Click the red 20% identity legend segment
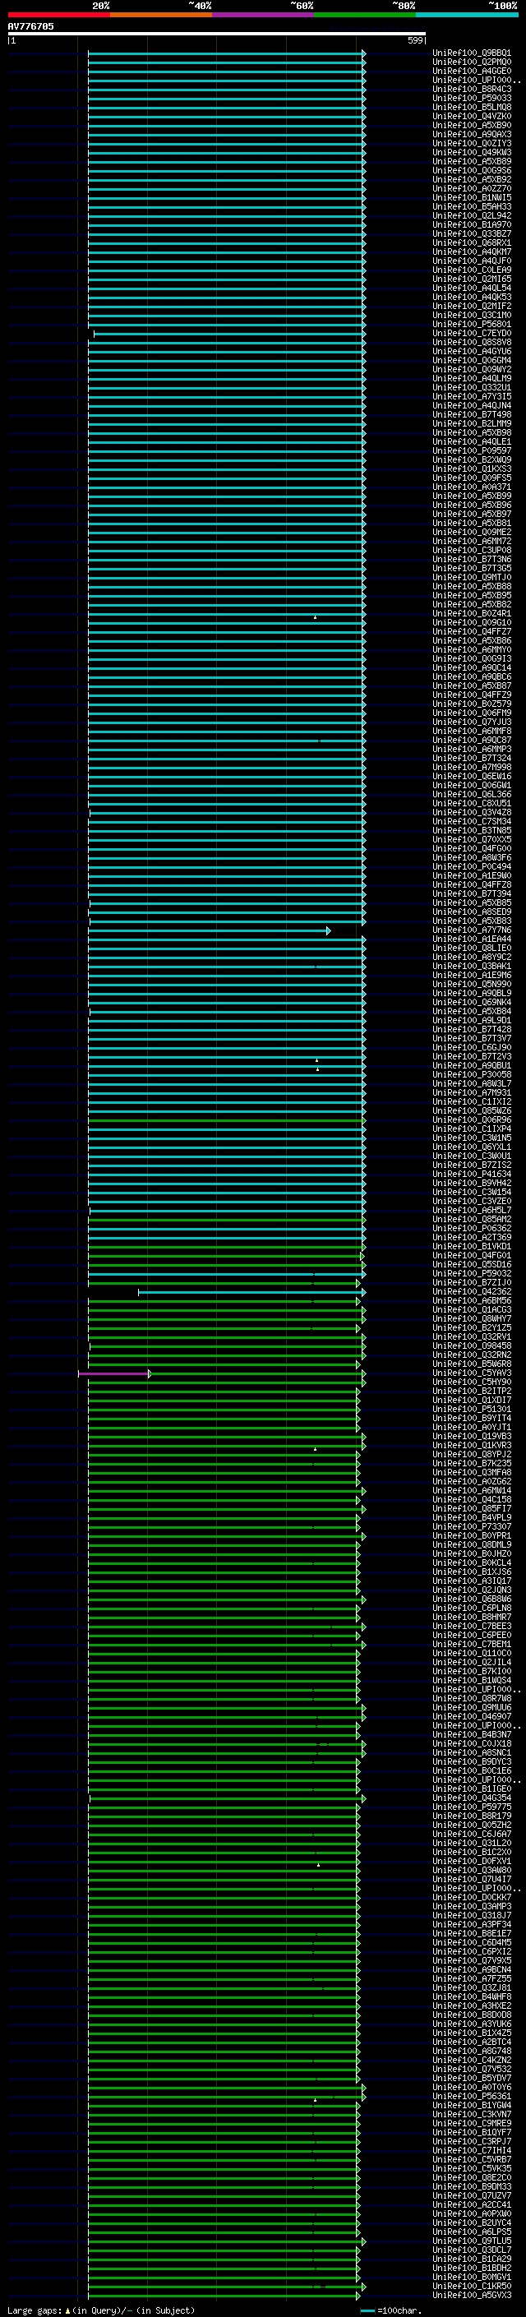526x2317 pixels. click(58, 15)
